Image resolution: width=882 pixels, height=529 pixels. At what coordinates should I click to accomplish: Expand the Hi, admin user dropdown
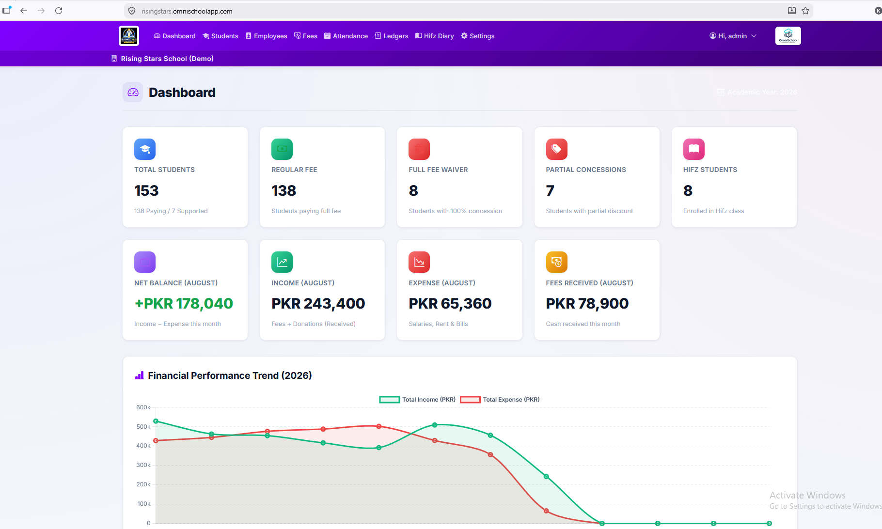click(733, 36)
